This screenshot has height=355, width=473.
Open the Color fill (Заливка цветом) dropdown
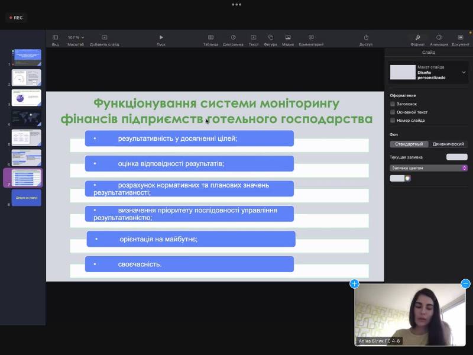[428, 168]
